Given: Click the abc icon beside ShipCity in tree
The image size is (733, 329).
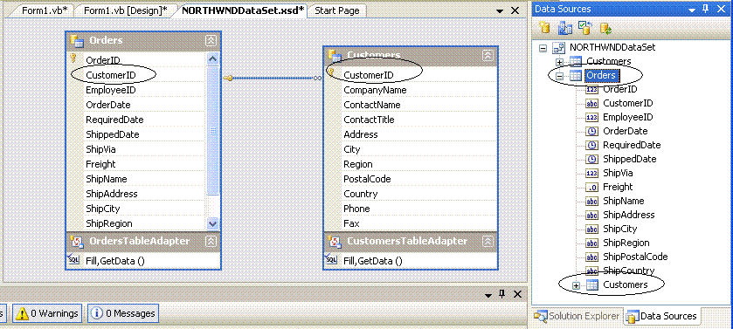Looking at the screenshot, I should tap(591, 230).
